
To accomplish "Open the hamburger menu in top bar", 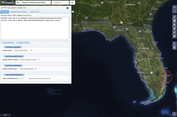I will (18, 3).
